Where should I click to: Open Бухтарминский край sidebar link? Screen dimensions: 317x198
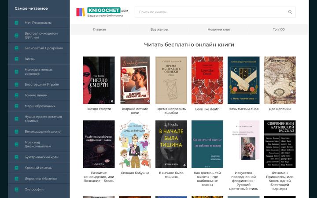pyautogui.click(x=41, y=157)
